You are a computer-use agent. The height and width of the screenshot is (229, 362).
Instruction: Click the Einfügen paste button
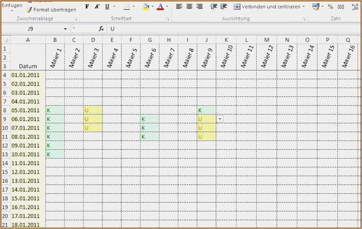click(12, 6)
